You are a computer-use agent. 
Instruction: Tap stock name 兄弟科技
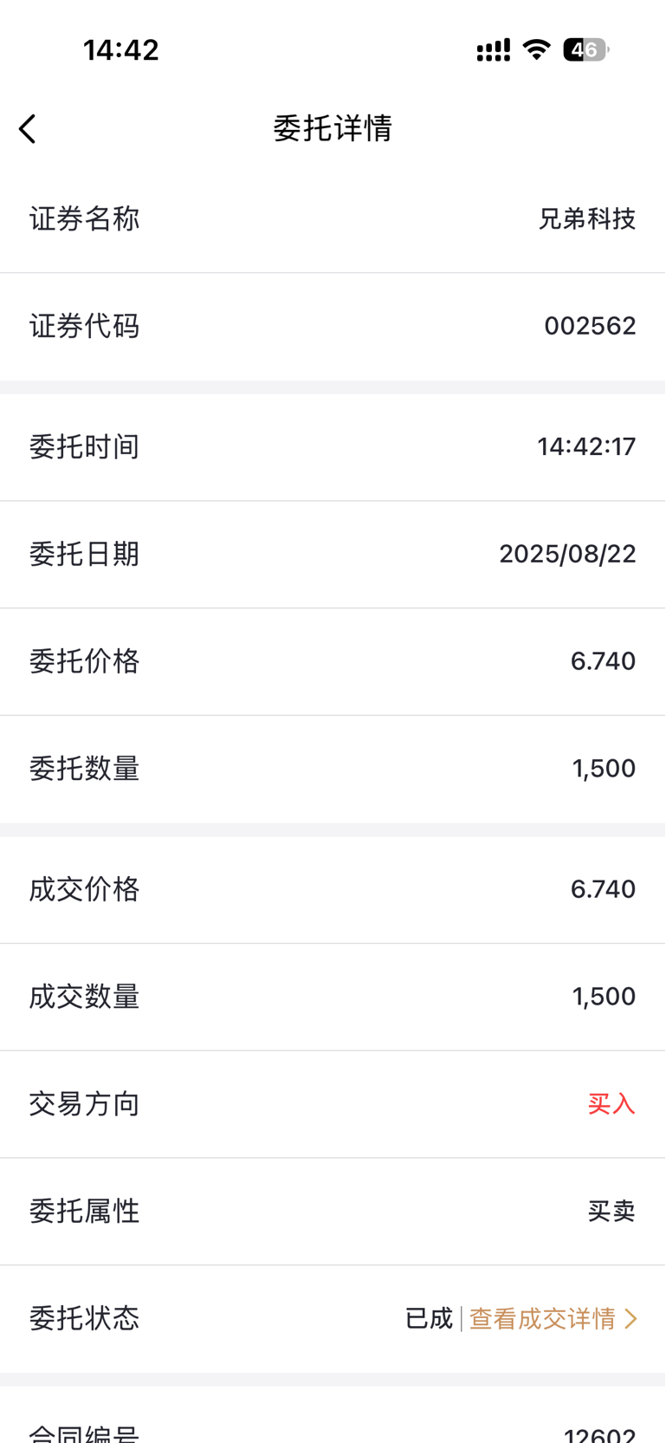tap(587, 219)
